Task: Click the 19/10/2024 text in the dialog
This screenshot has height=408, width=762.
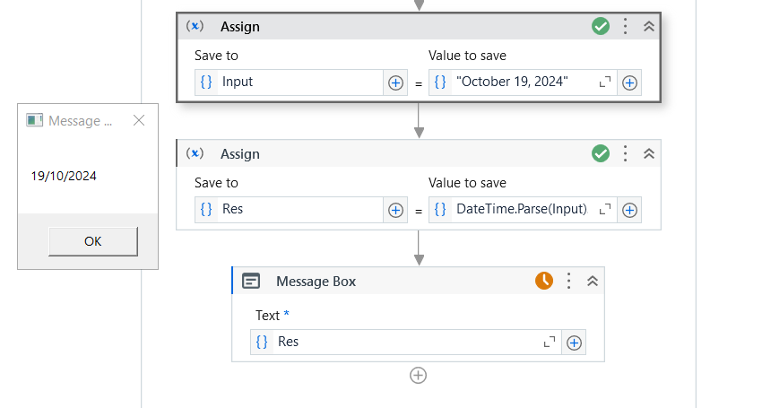Action: pos(64,176)
